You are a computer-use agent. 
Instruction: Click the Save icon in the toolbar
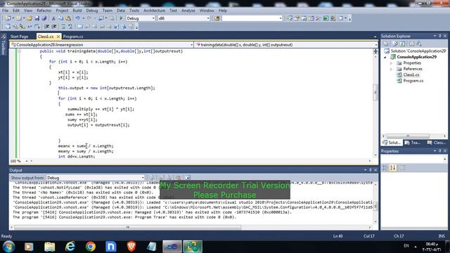click(x=37, y=18)
